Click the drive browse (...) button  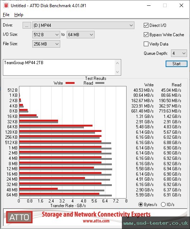click(27, 25)
